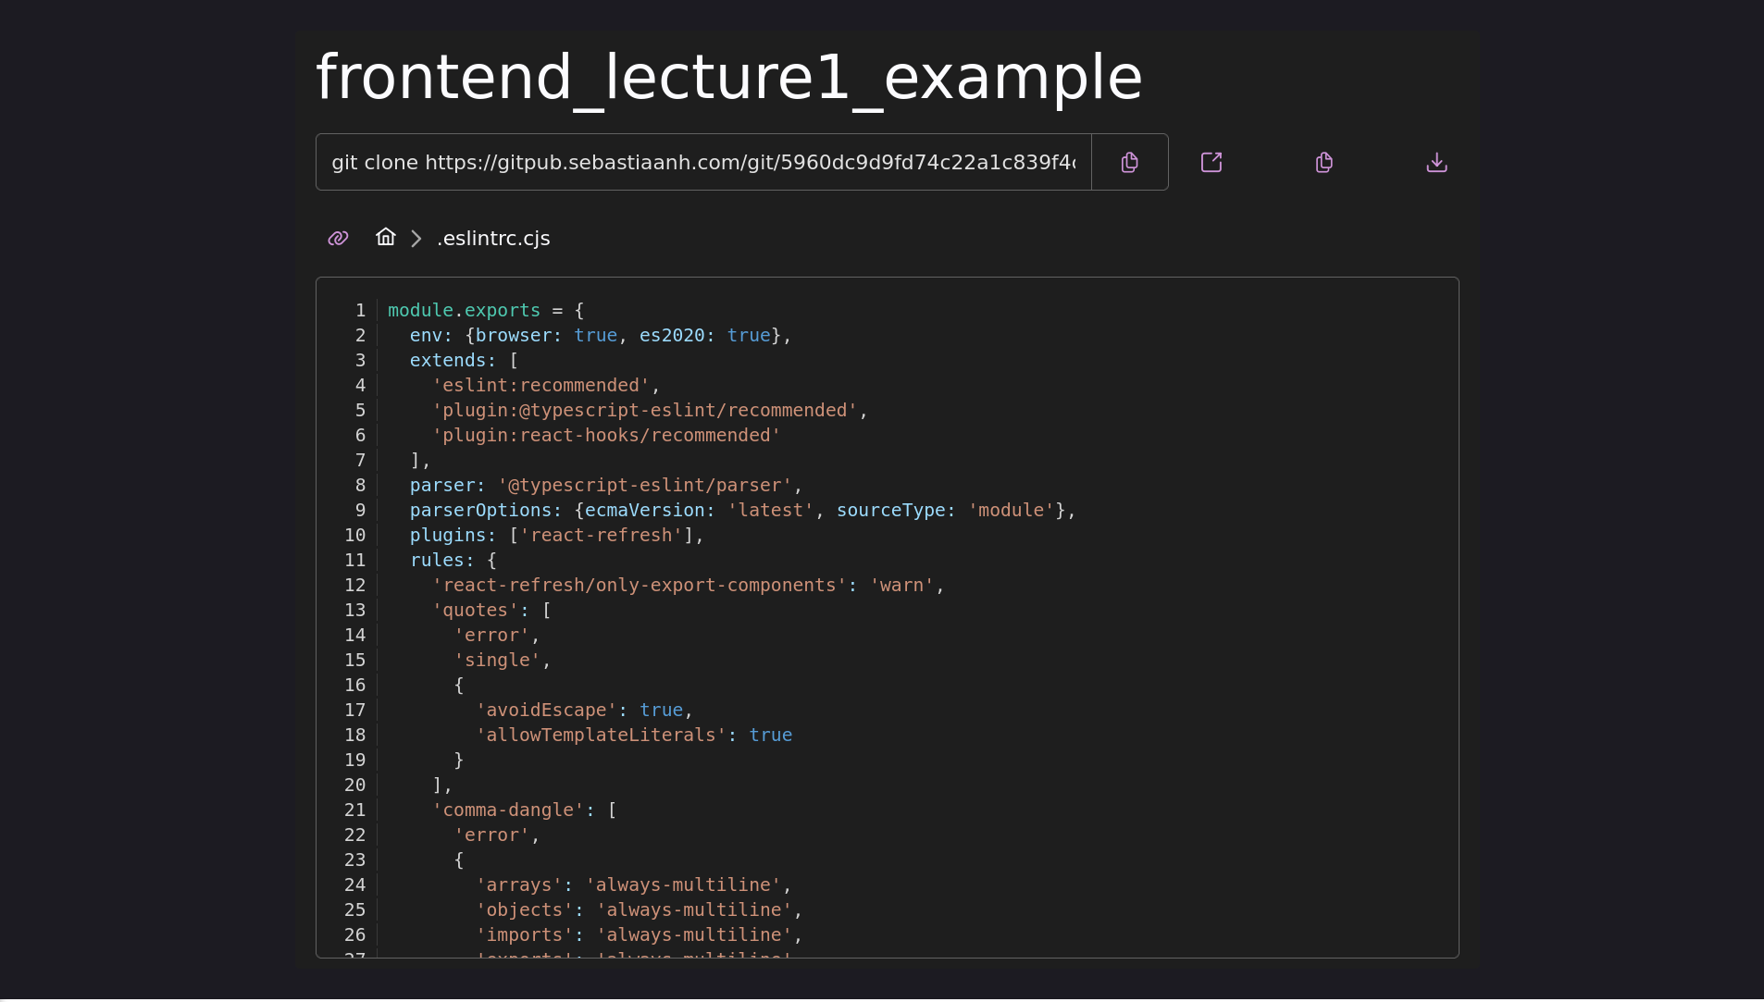This screenshot has width=1764, height=1002.
Task: Go to repository root via home icon
Action: tap(385, 237)
